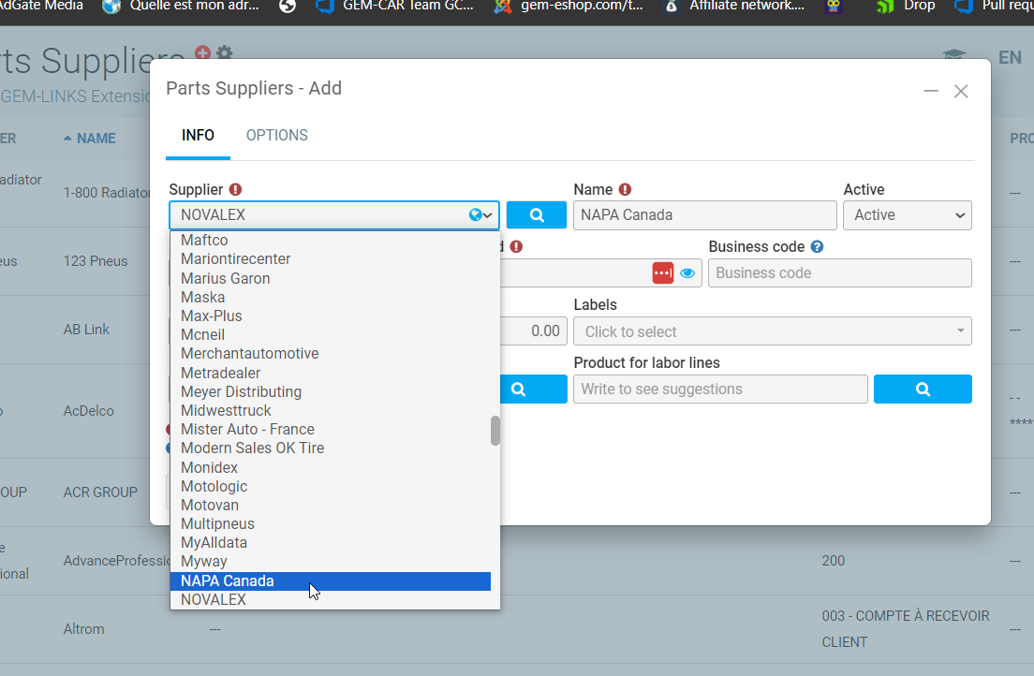Open the Parts Suppliers settings gear
The height and width of the screenshot is (676, 1034).
pos(224,54)
